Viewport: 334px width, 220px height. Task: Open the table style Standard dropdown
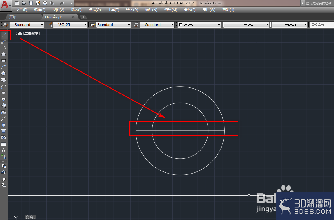pos(114,25)
